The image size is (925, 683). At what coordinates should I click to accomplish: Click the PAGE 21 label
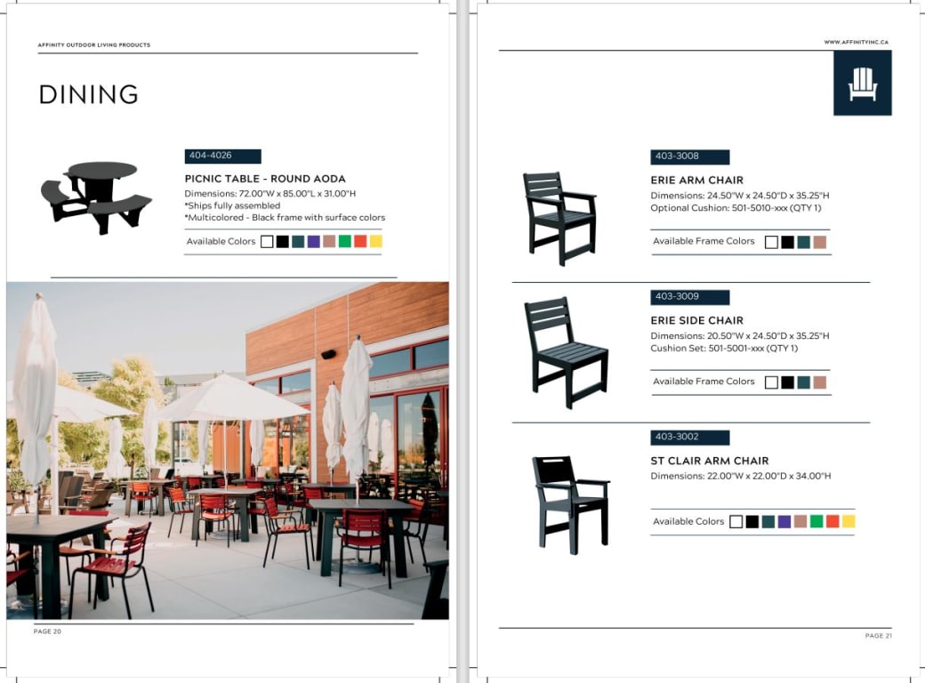coord(880,636)
